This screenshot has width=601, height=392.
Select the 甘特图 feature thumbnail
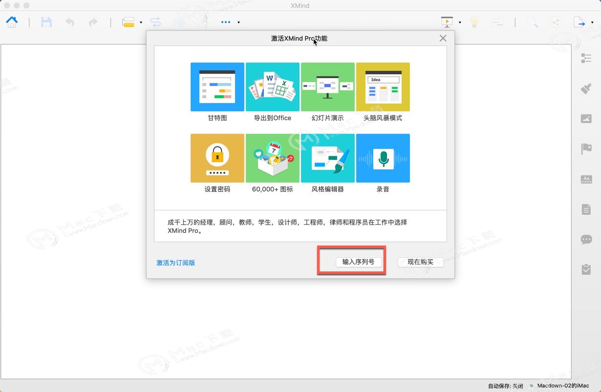(217, 87)
